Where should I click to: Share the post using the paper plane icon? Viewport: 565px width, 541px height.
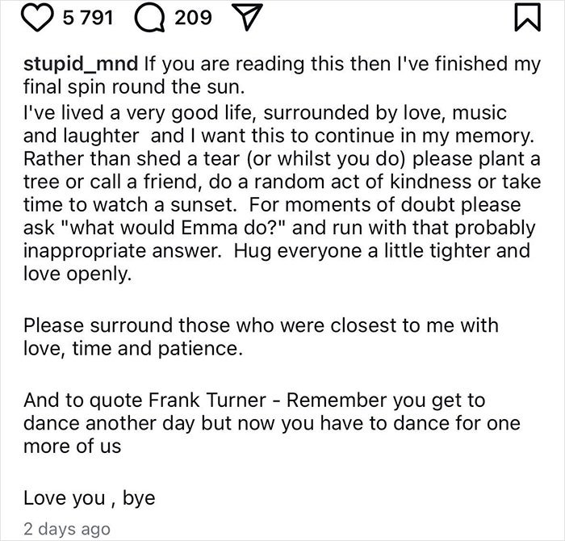[x=245, y=18]
